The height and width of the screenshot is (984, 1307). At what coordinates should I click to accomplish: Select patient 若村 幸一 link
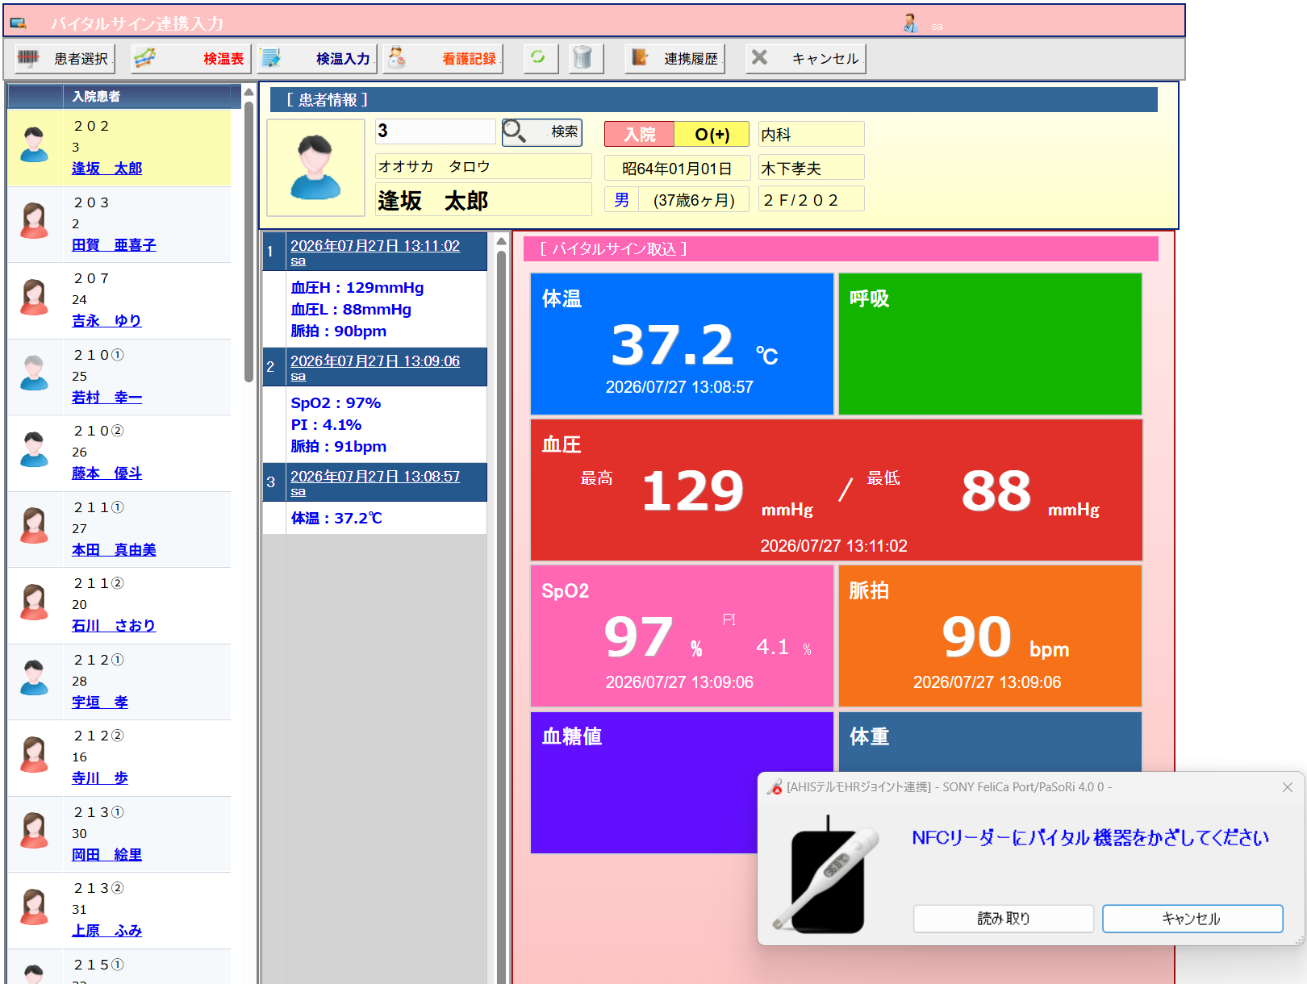click(x=106, y=397)
